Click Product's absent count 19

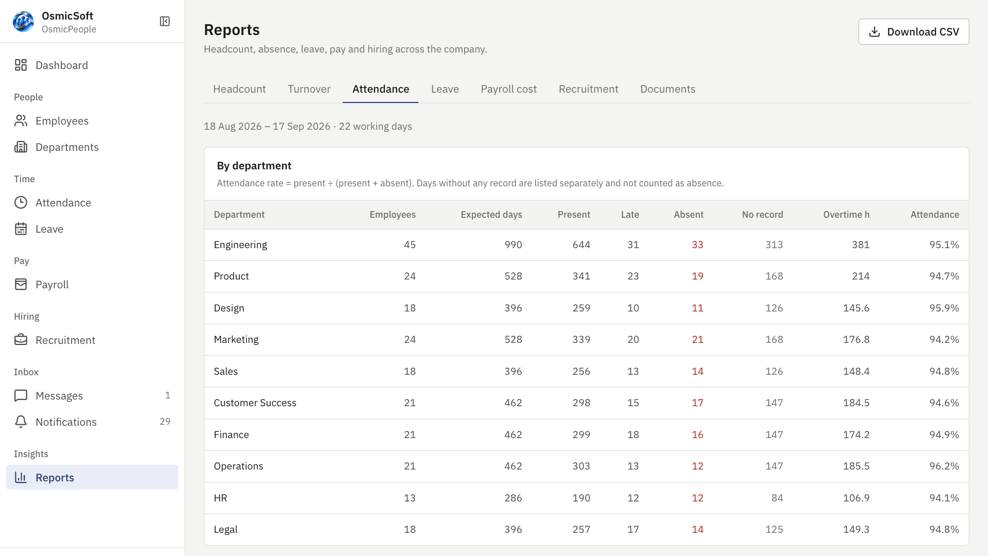click(x=697, y=276)
